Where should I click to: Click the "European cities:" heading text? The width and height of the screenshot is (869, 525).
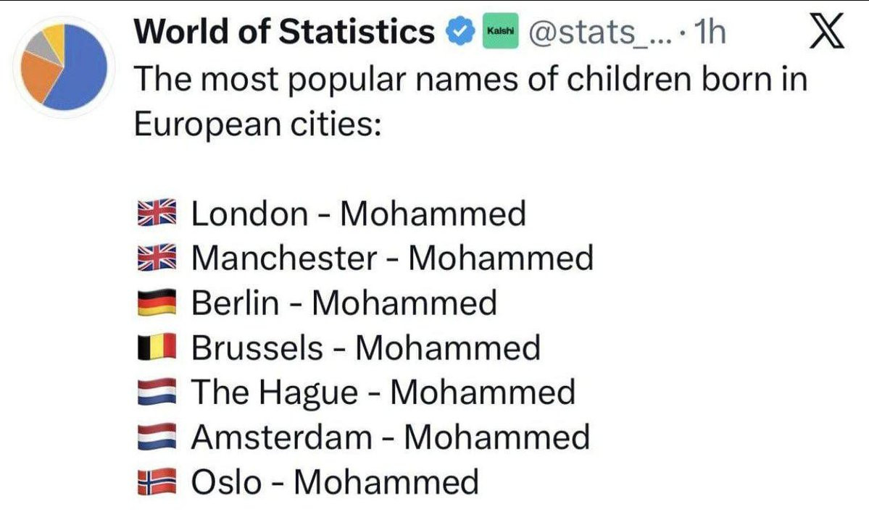click(x=257, y=125)
